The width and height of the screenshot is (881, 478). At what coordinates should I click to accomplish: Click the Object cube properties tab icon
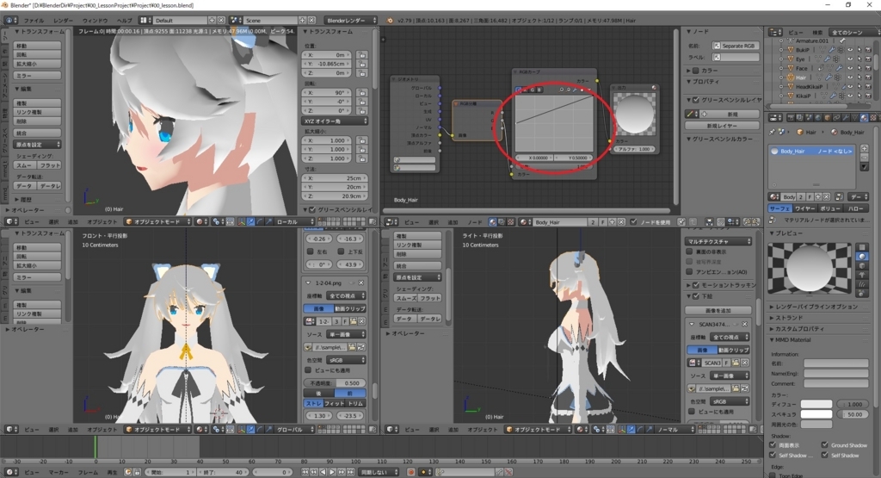pos(828,117)
